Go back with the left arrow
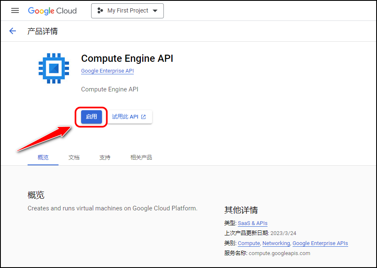 [x=13, y=31]
